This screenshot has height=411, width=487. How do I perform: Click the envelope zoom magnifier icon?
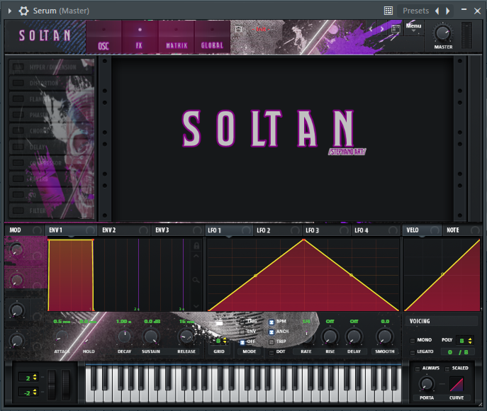click(196, 281)
